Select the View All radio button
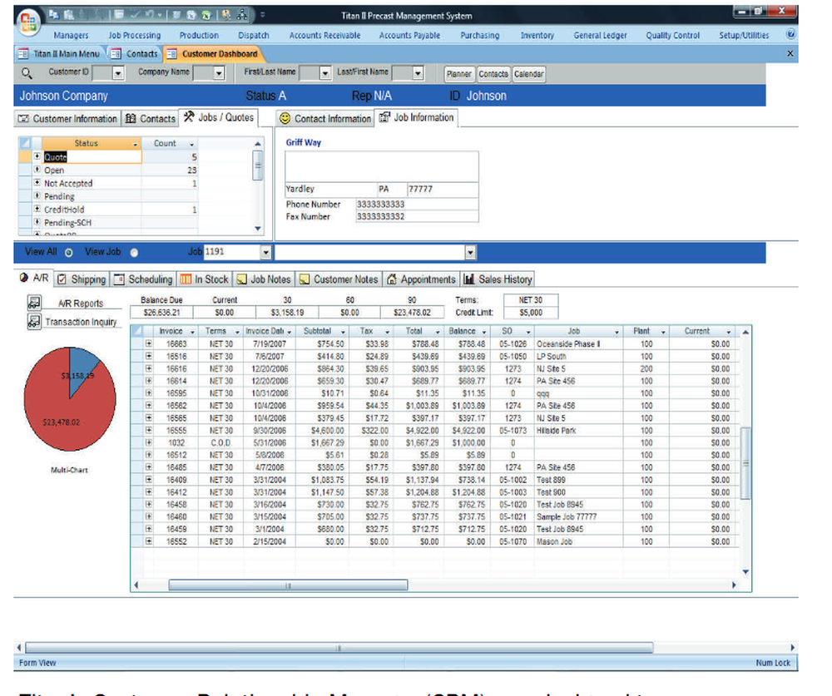Viewport: 832px width, 696px height. point(69,253)
